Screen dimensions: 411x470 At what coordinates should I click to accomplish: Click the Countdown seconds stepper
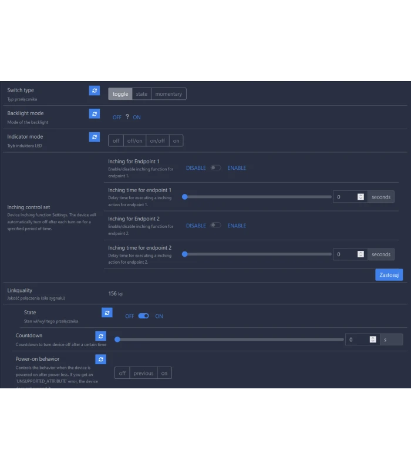point(373,339)
